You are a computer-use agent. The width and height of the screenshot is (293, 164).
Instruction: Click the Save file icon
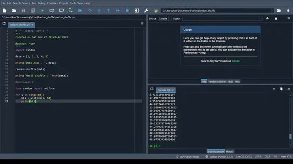click(x=23, y=10)
